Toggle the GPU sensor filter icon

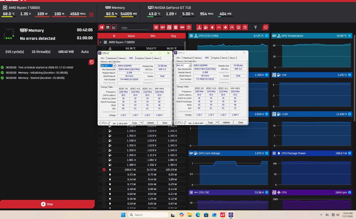(163, 27)
